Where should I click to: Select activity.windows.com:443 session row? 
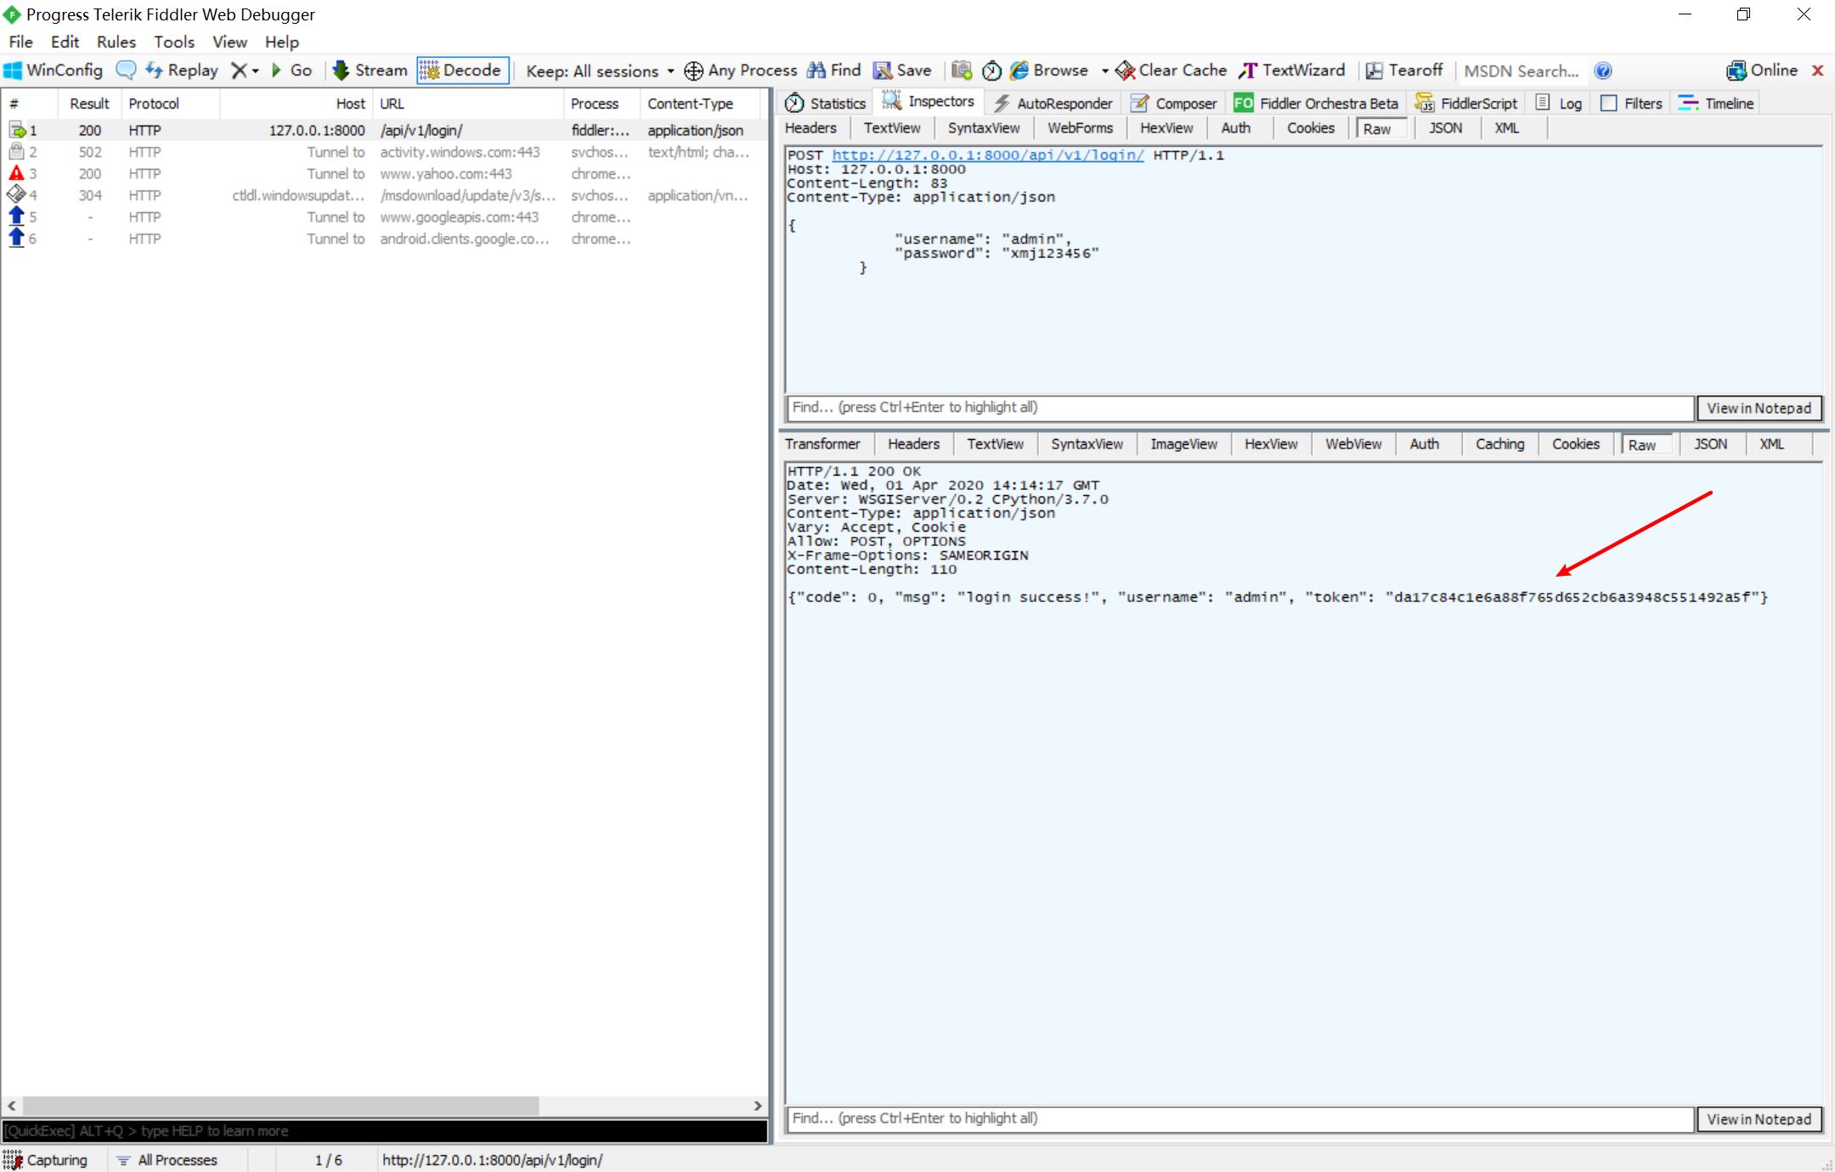click(x=382, y=152)
